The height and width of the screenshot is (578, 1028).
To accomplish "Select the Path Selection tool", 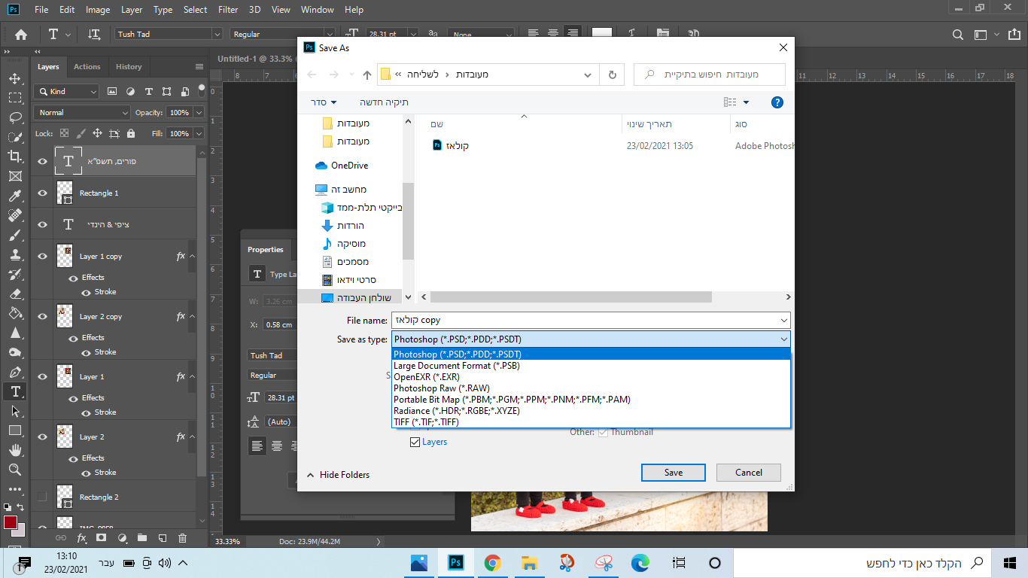I will coord(15,411).
